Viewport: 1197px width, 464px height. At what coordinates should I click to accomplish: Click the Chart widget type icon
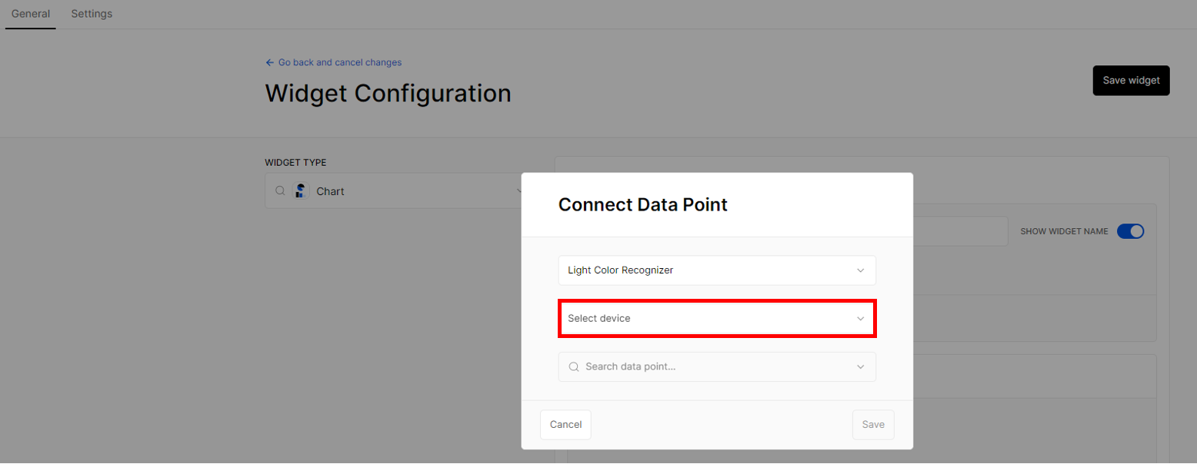301,191
